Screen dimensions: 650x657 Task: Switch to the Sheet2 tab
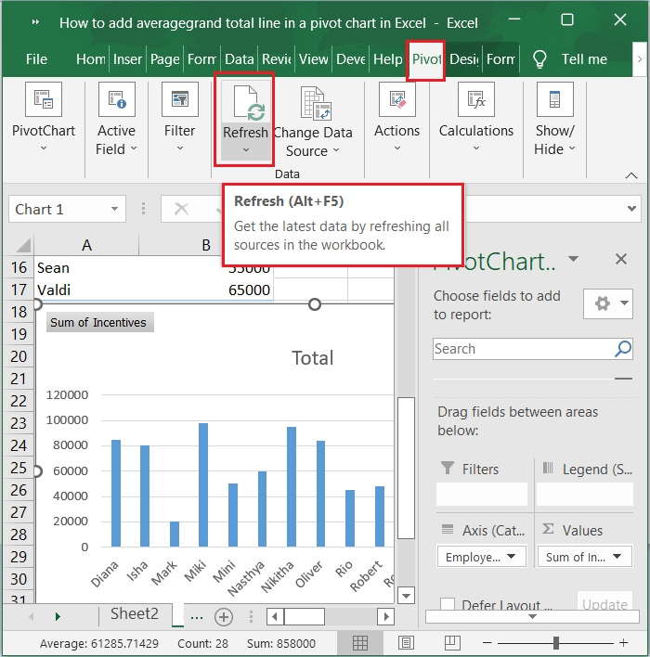[135, 614]
